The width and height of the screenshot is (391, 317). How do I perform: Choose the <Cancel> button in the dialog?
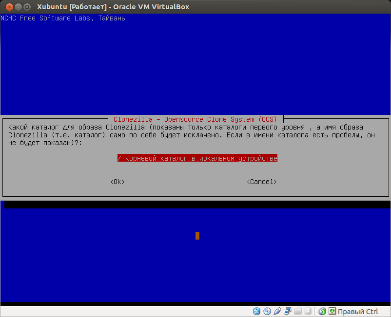pyautogui.click(x=262, y=182)
